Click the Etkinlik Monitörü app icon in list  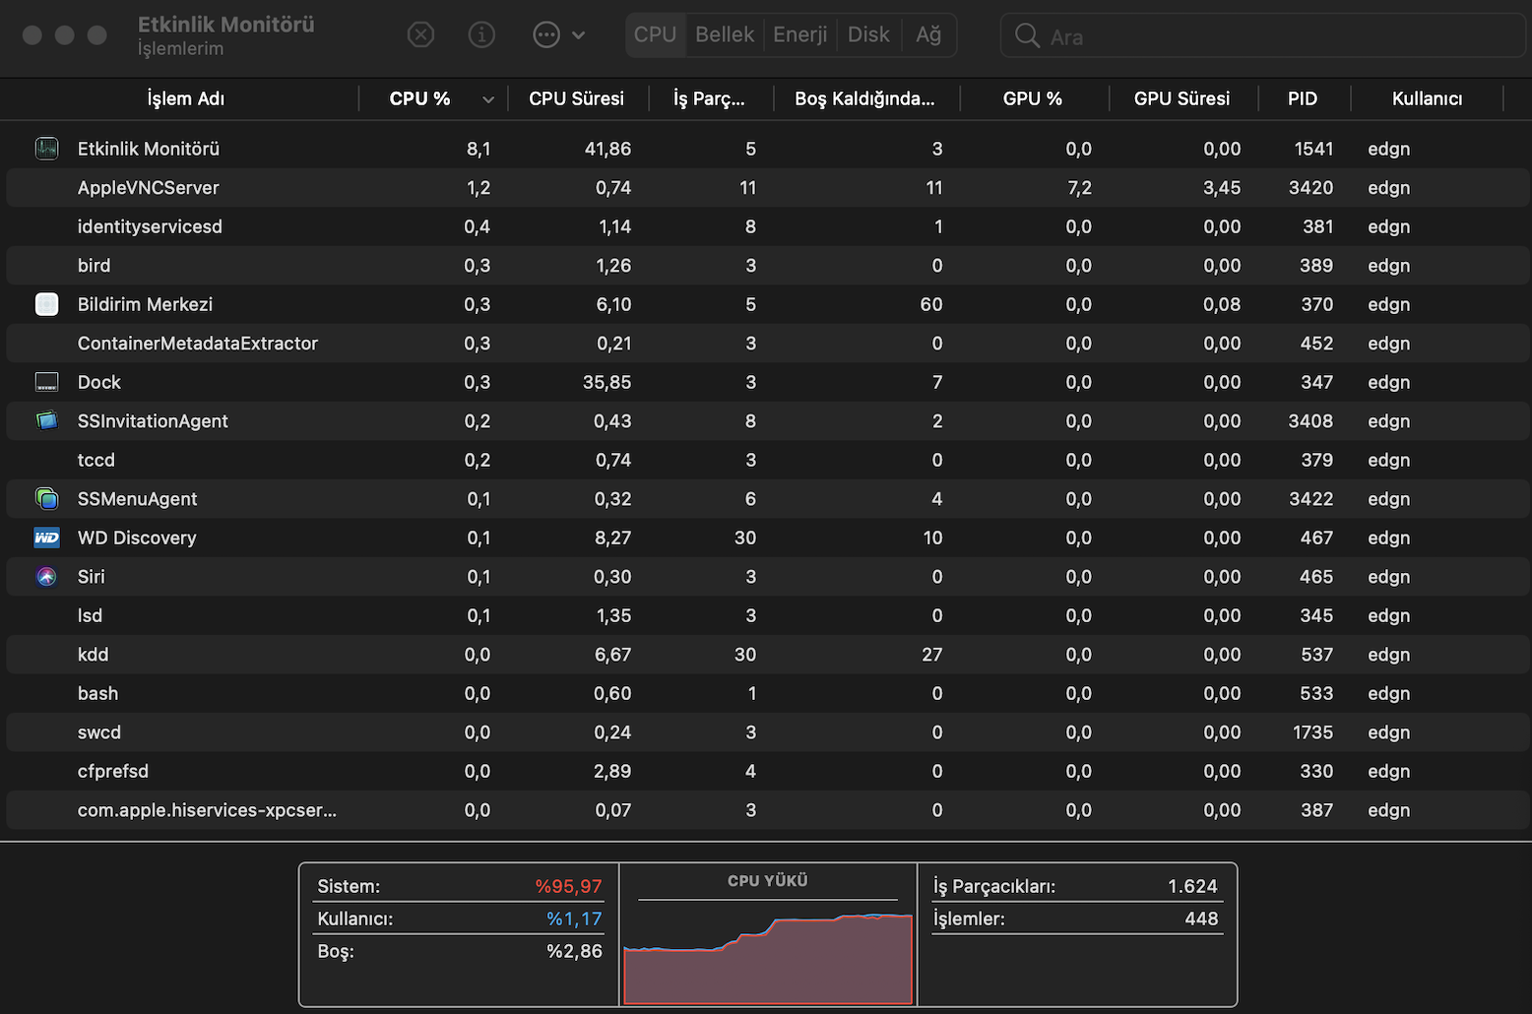pyautogui.click(x=46, y=149)
